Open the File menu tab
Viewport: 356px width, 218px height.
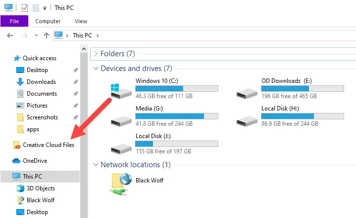[14, 21]
